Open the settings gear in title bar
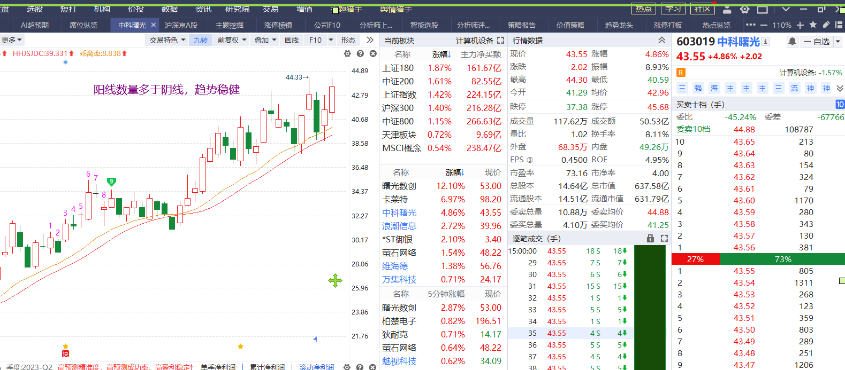 coord(744,9)
